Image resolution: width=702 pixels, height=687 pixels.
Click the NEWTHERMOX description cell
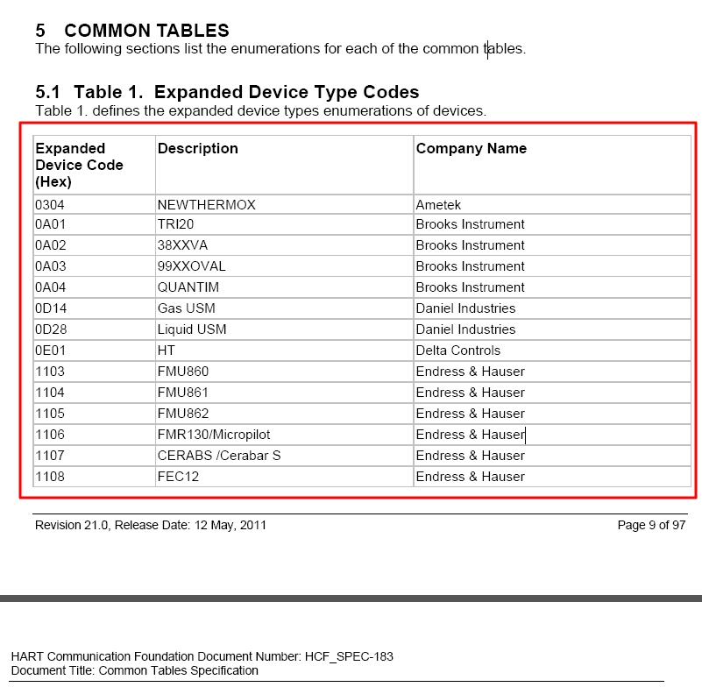(x=207, y=205)
